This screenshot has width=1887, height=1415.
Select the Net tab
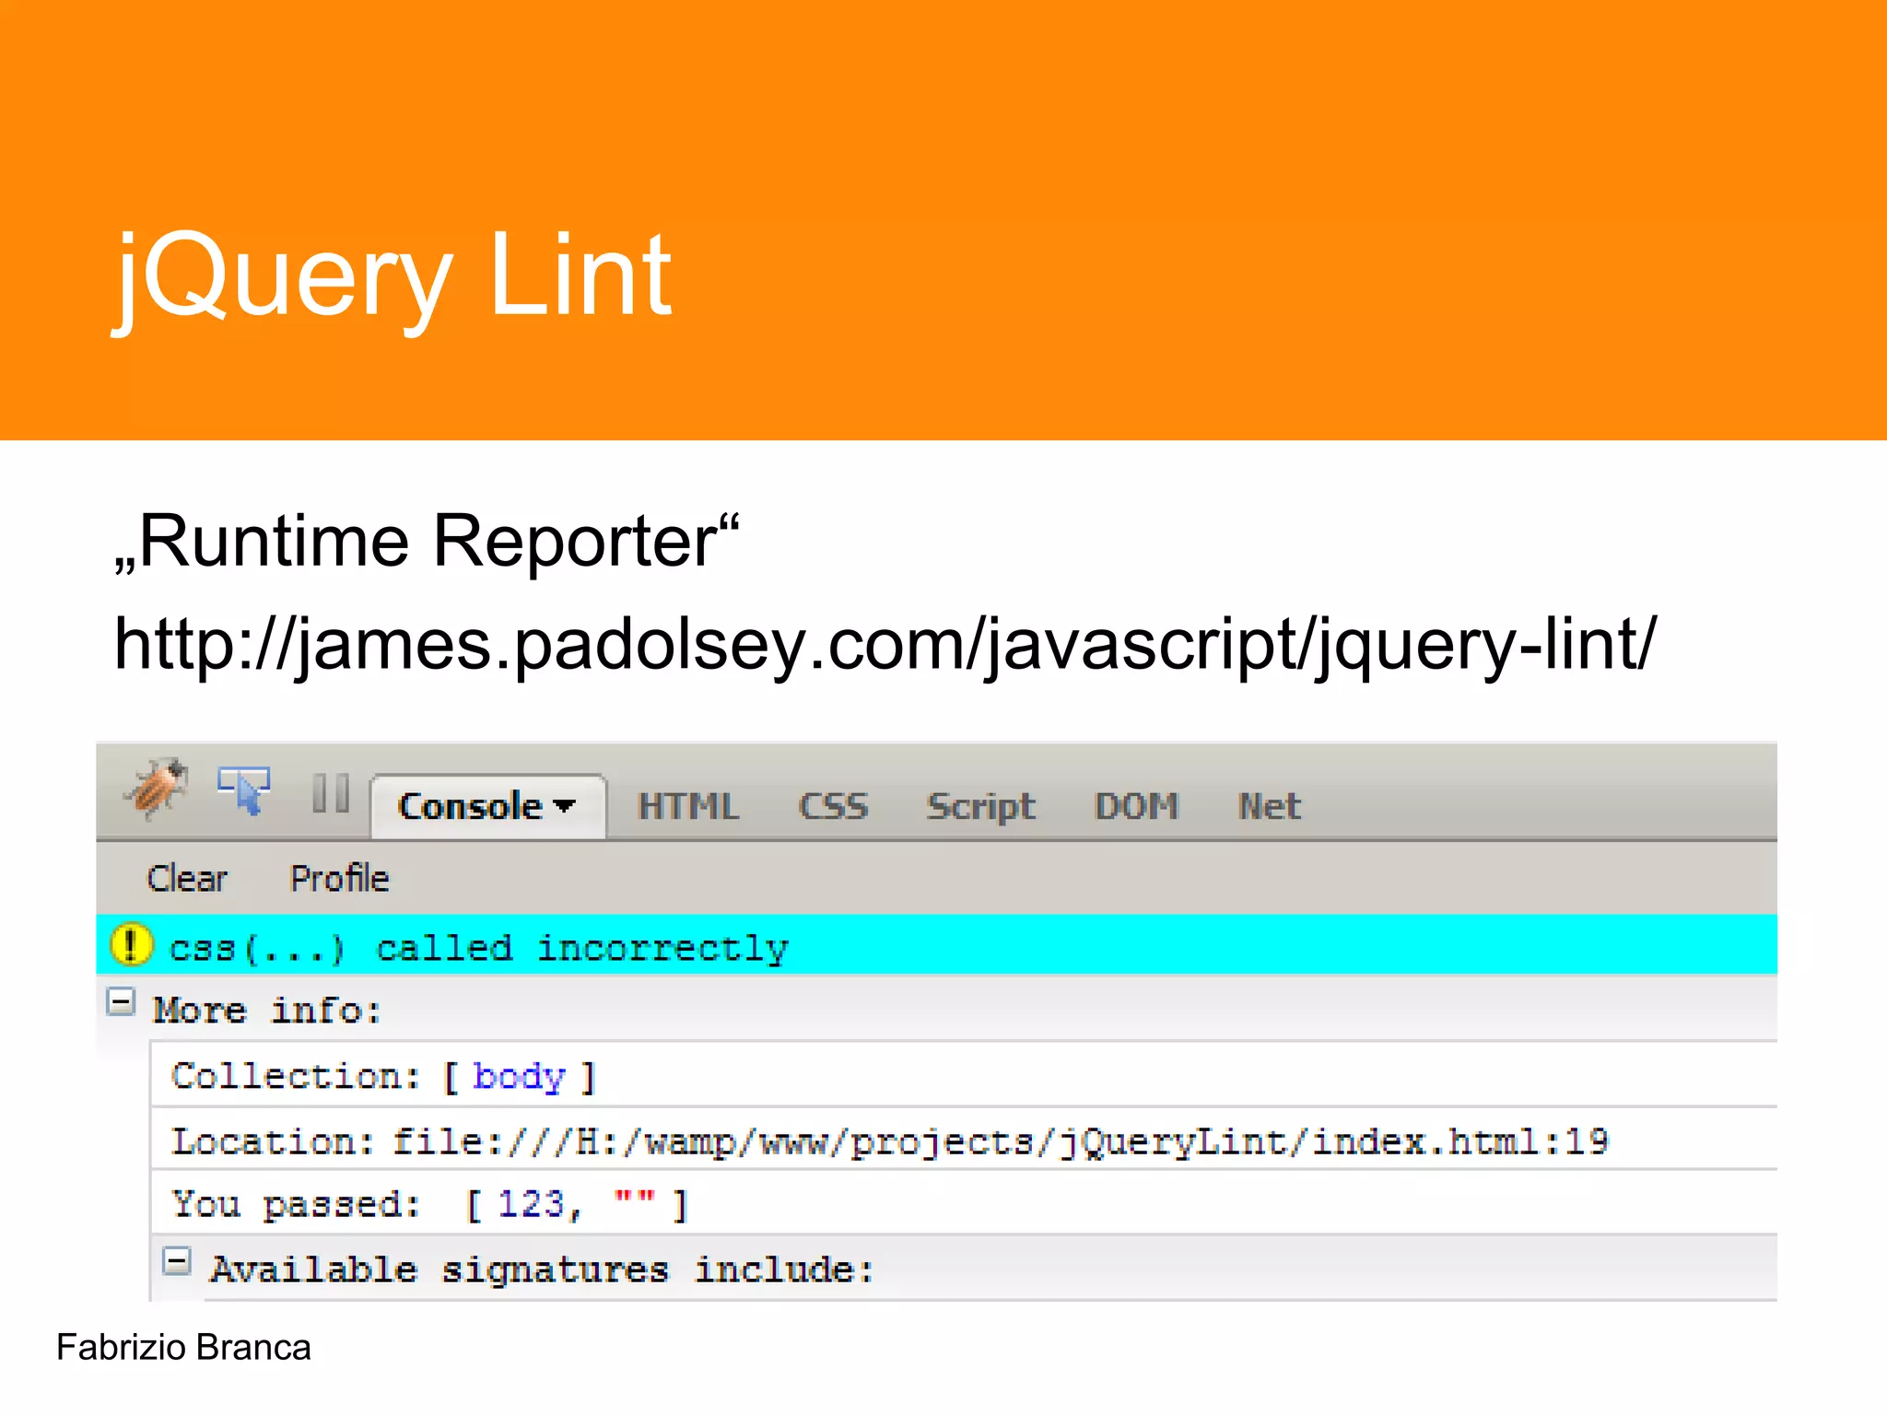1269,807
